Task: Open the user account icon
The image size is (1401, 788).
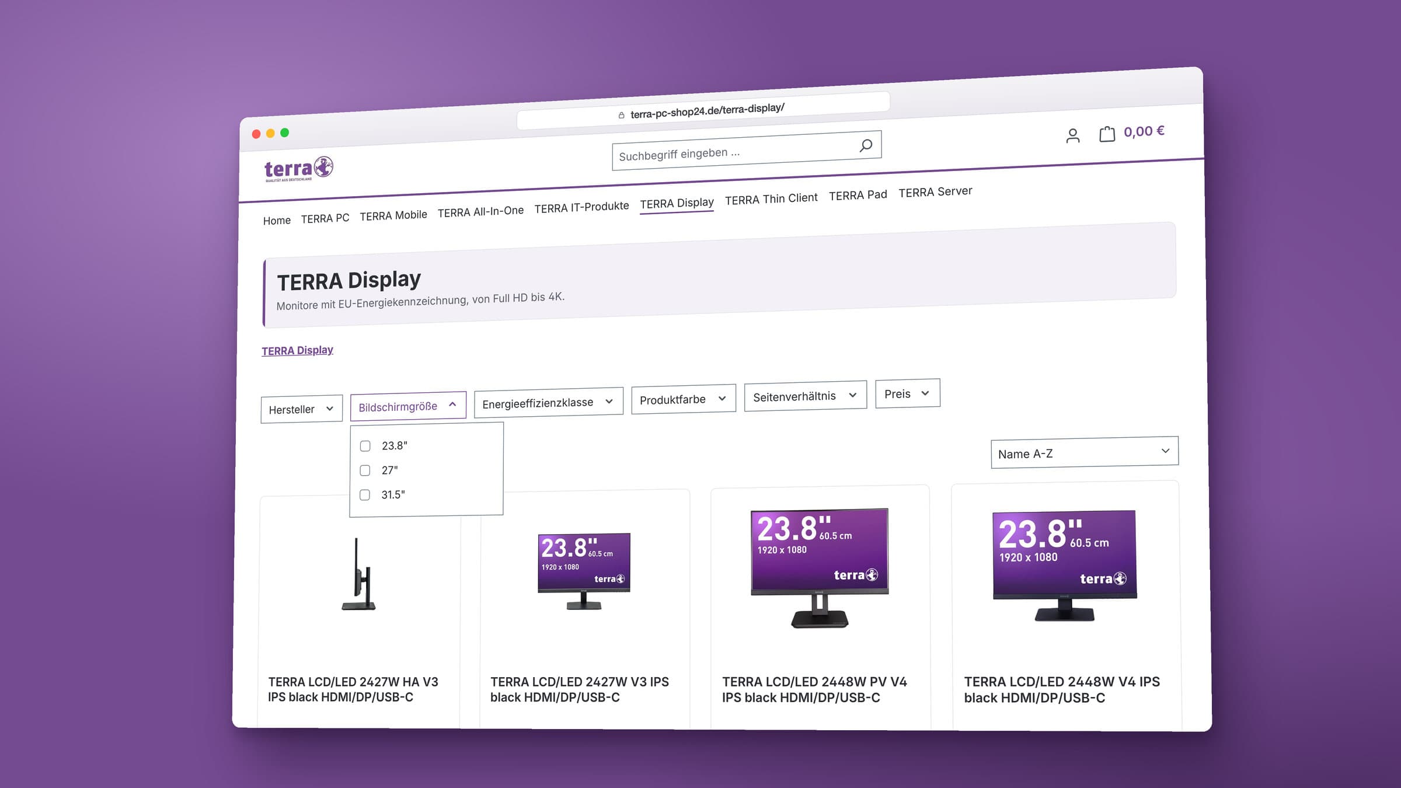Action: [1073, 136]
